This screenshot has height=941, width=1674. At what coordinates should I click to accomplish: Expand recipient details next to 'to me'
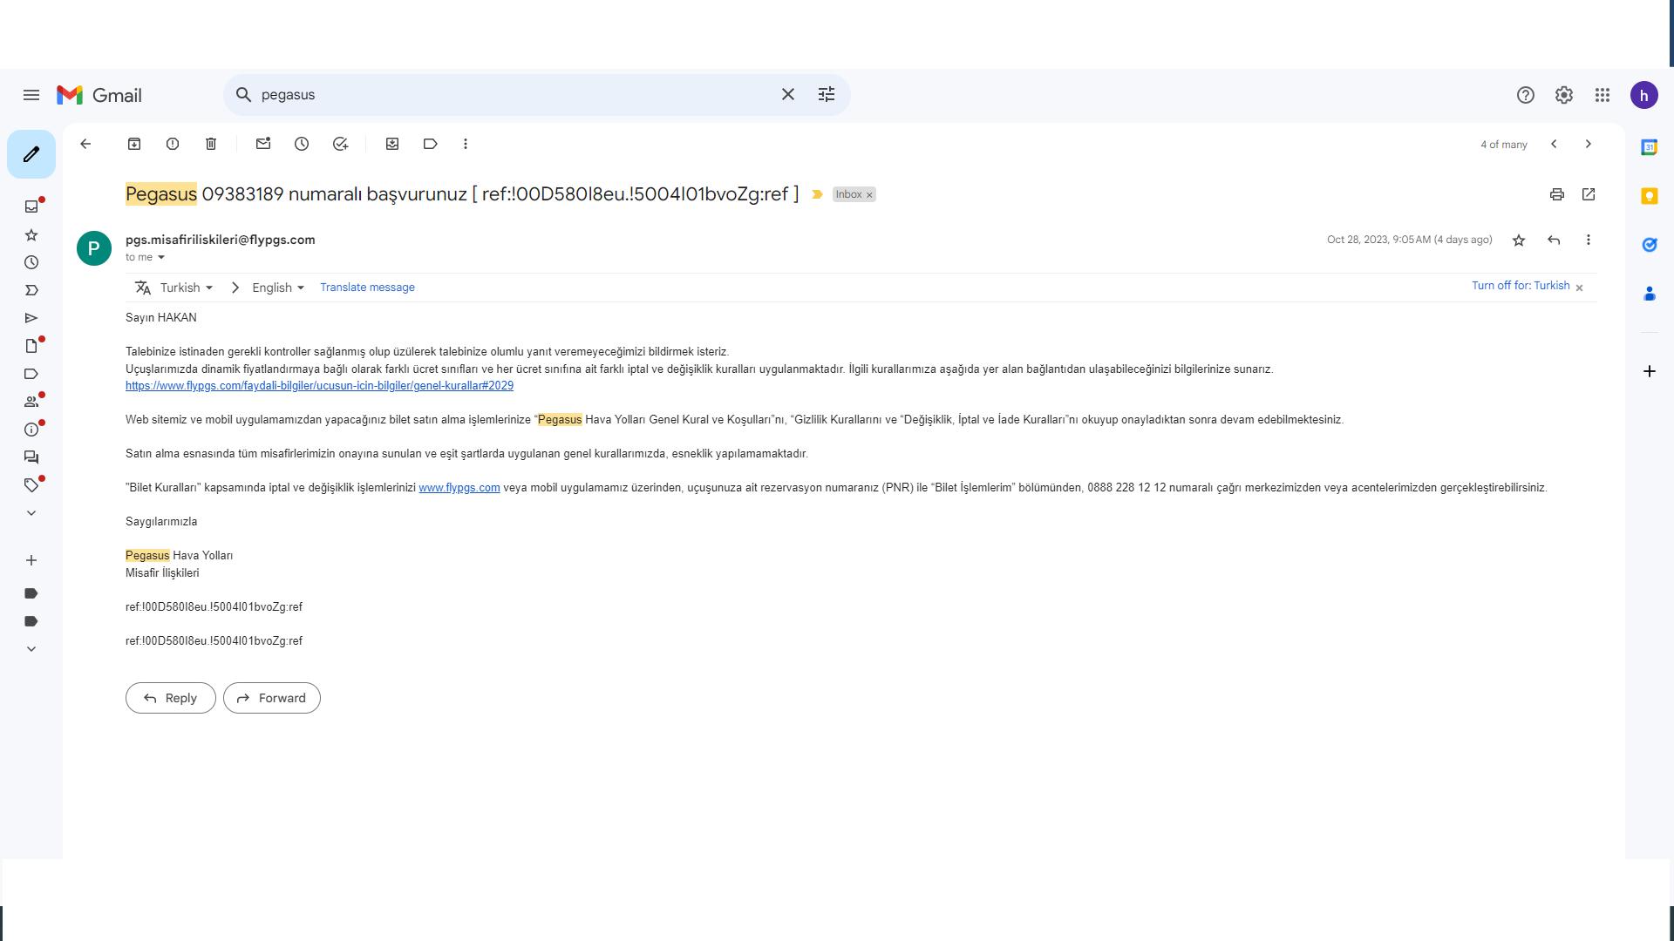point(161,258)
